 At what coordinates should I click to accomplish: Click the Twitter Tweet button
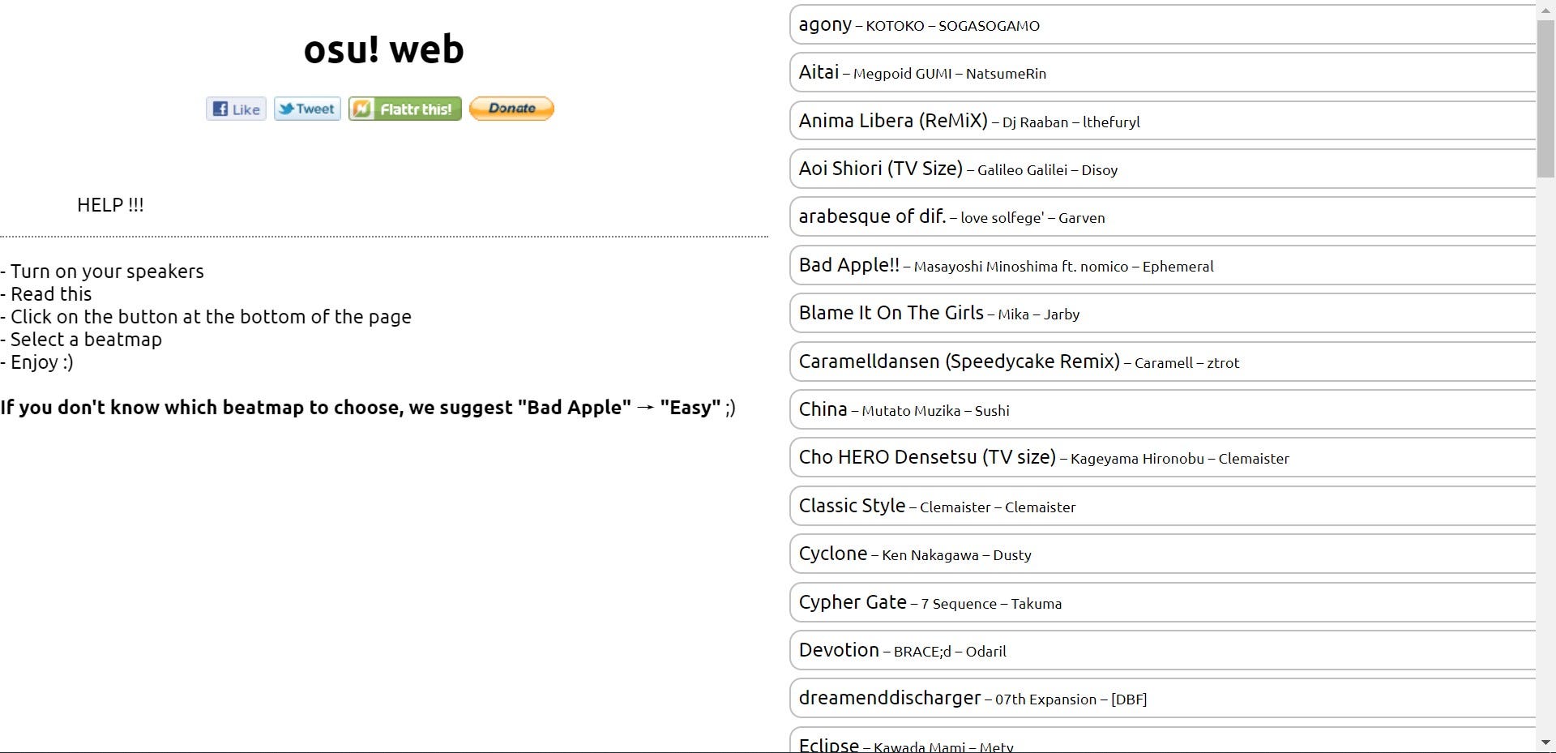307,109
